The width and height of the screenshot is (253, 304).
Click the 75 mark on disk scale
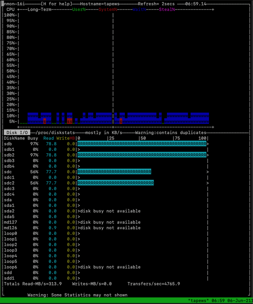[x=177, y=138]
